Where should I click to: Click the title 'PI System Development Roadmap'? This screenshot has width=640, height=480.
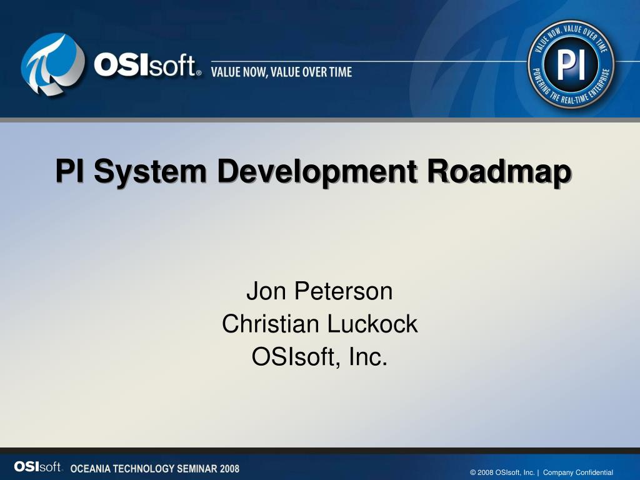click(x=314, y=172)
